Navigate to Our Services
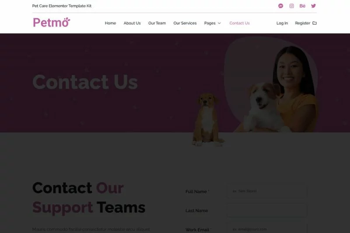The width and height of the screenshot is (350, 233). point(185,23)
